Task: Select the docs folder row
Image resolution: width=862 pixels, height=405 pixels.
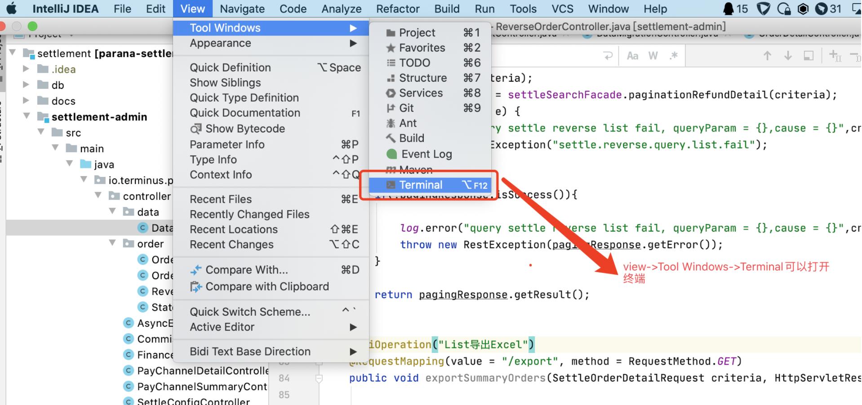Action: click(x=90, y=101)
